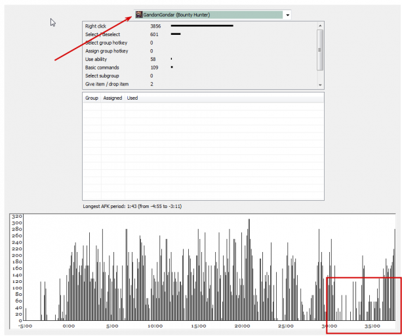Select the Use ability row
402x336 pixels.
click(x=200, y=59)
